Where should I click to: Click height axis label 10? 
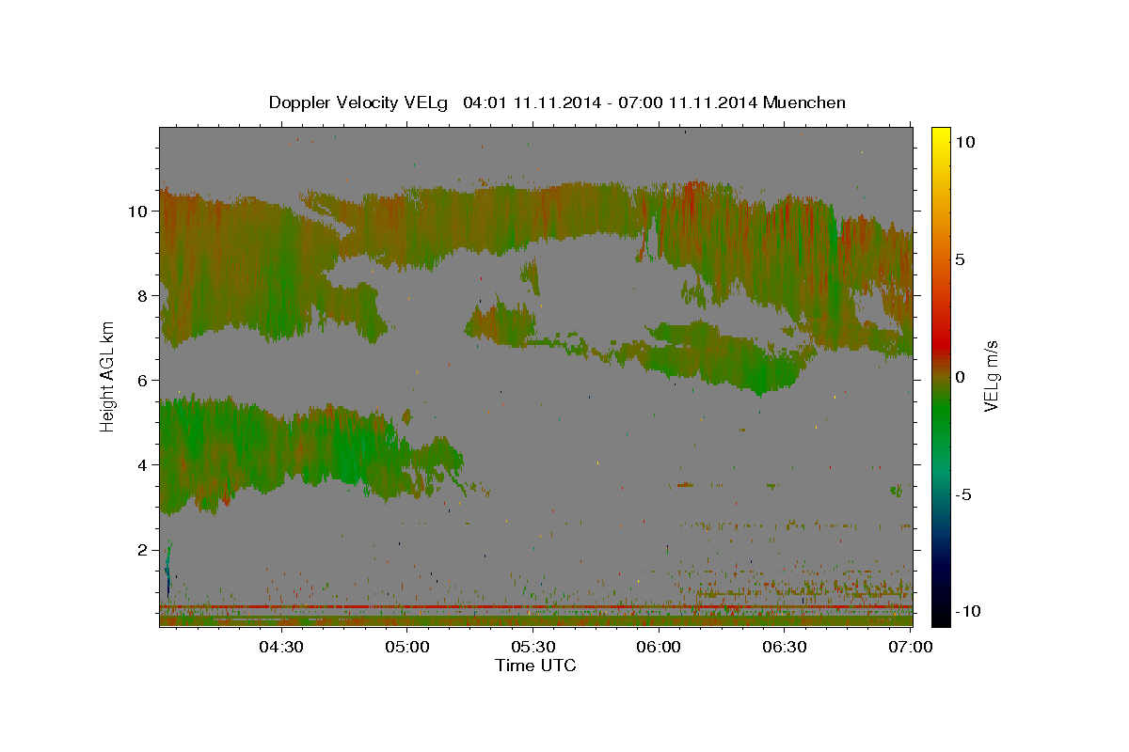pos(137,211)
